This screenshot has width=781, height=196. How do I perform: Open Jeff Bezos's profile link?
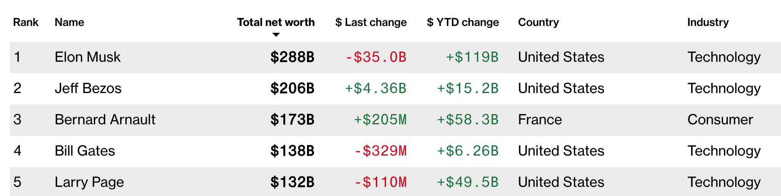[88, 88]
